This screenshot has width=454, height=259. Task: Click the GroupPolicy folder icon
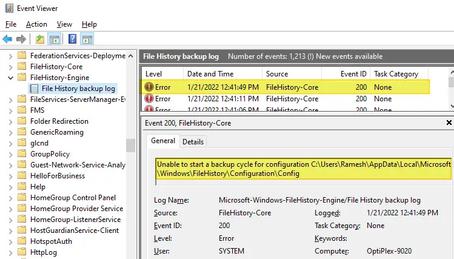[x=22, y=154]
